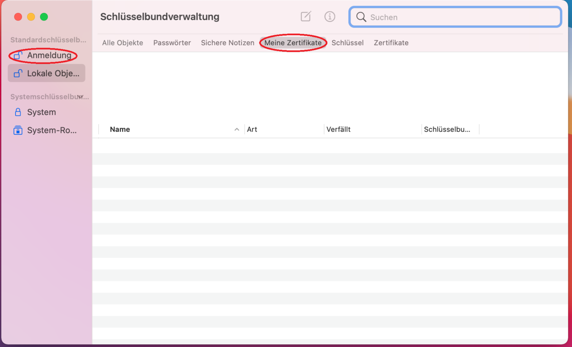This screenshot has height=347, width=572.
Task: Sort by Verfällt column header
Action: point(373,129)
